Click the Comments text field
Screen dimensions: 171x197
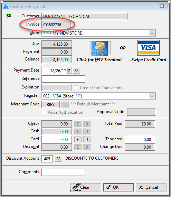point(63,172)
